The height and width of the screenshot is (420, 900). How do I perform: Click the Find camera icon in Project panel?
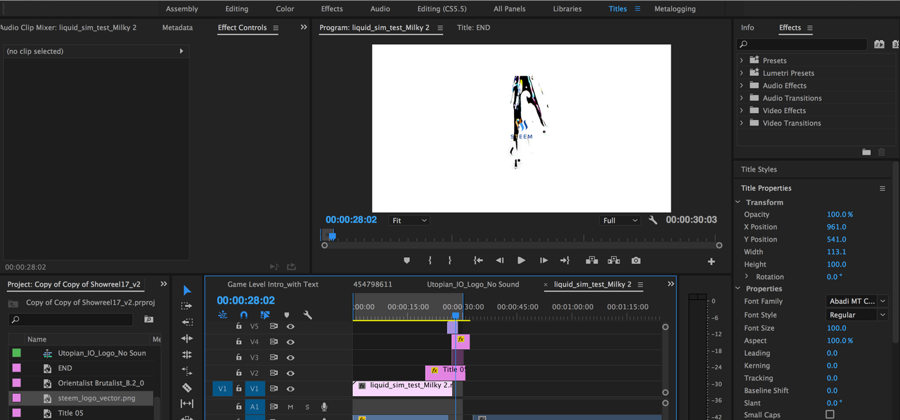click(x=148, y=320)
